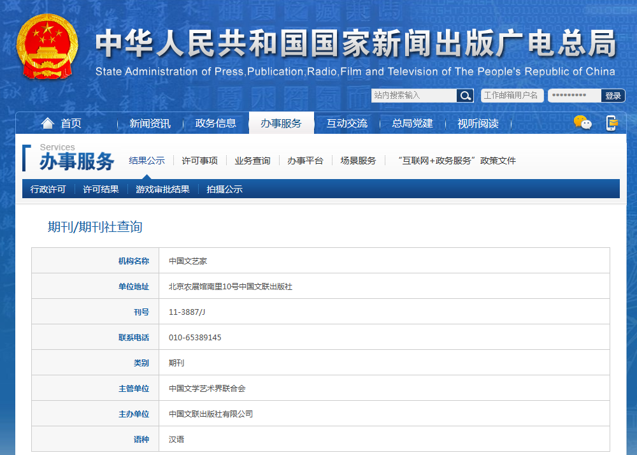Viewport: 637px width, 455px height.
Task: Select the 办事服务 navigation tab
Action: pyautogui.click(x=281, y=124)
